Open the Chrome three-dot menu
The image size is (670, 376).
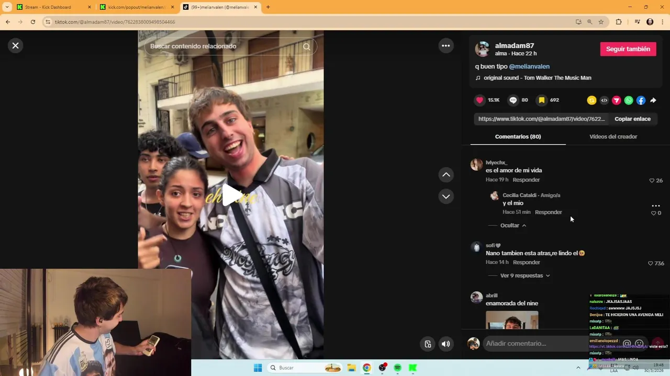(x=662, y=22)
